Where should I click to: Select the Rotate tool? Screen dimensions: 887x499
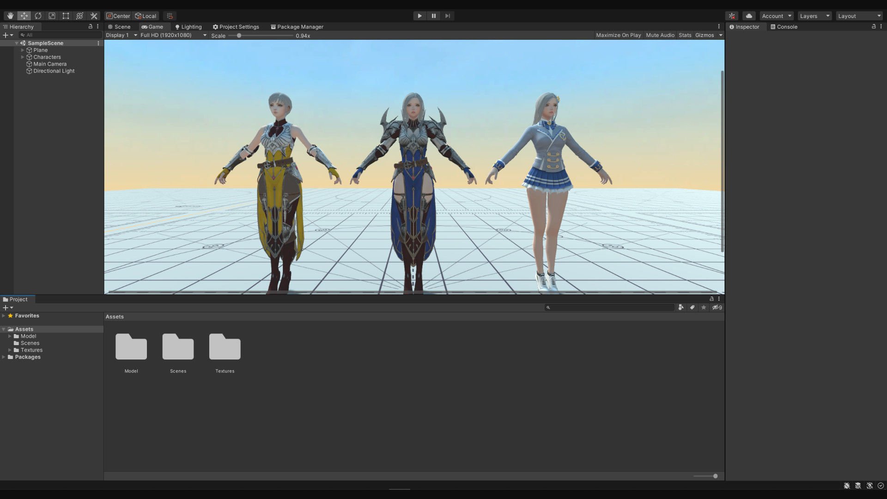click(x=38, y=16)
